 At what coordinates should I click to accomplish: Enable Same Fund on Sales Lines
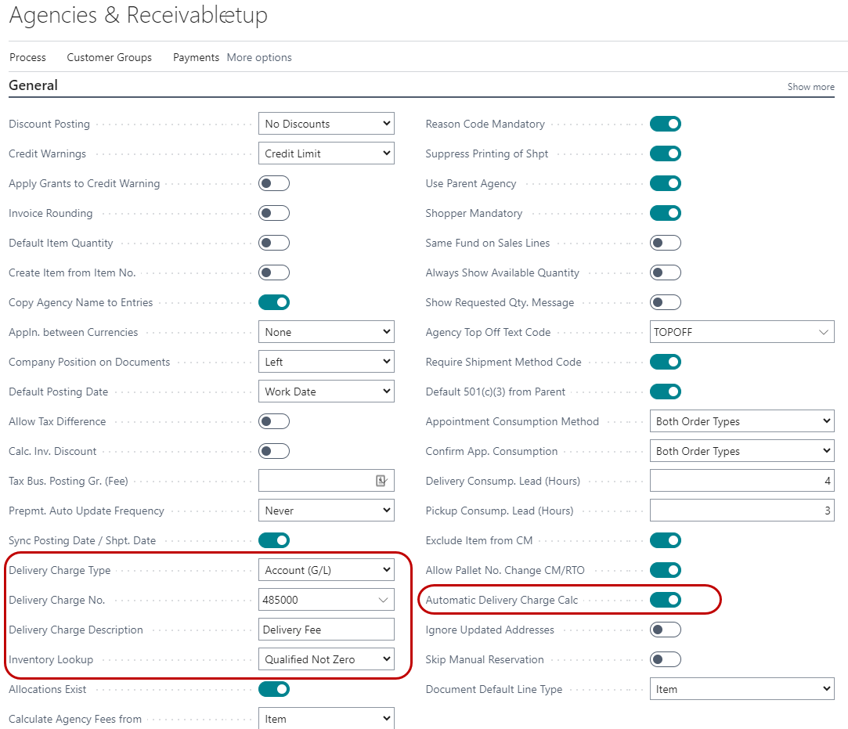(x=665, y=243)
